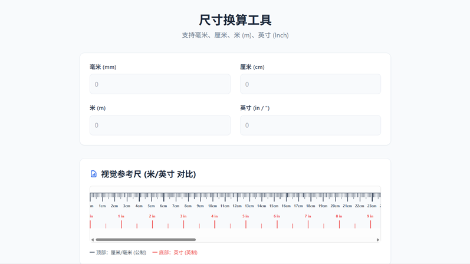The height and width of the screenshot is (264, 470).
Task: Click the 9 in red tick label
Action: (x=370, y=216)
